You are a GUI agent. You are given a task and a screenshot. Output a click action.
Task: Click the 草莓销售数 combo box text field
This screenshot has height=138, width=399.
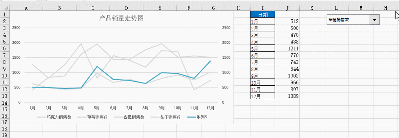point(348,20)
